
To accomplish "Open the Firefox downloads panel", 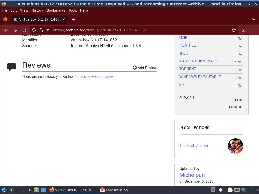I will tap(244, 30).
